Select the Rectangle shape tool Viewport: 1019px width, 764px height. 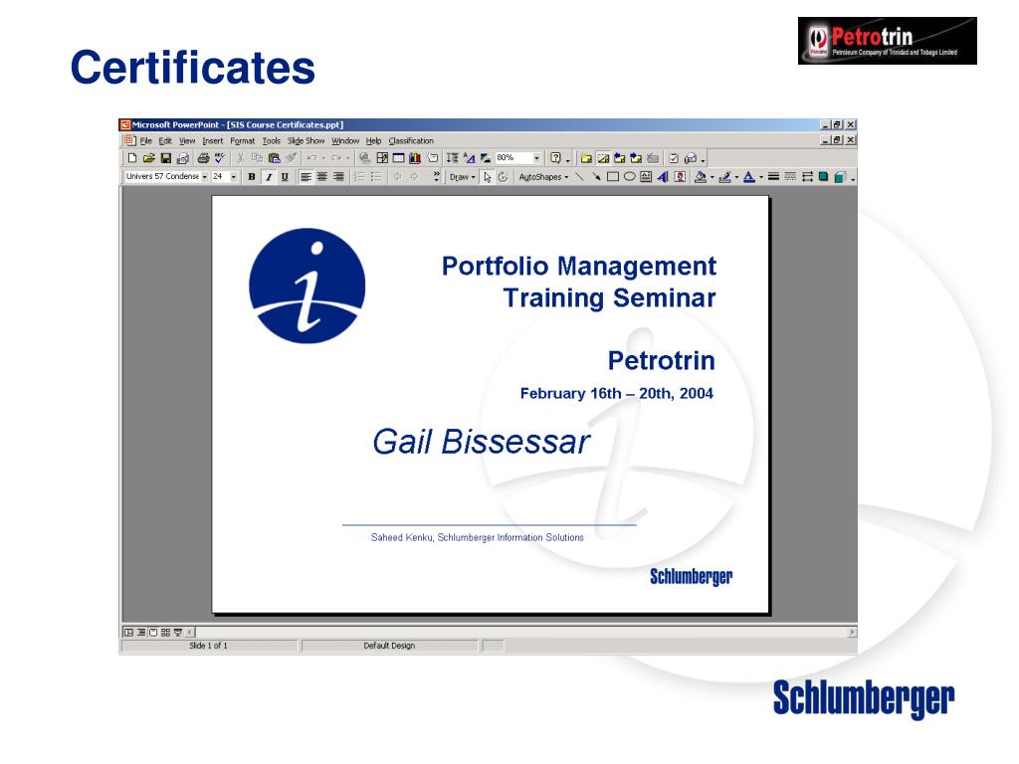[613, 177]
